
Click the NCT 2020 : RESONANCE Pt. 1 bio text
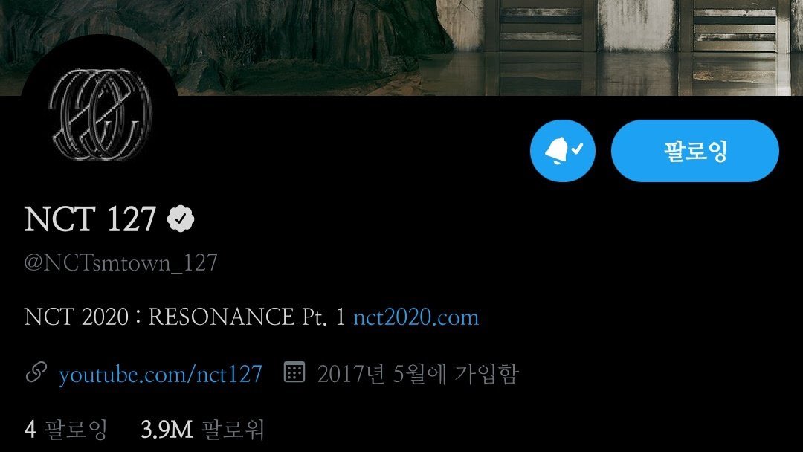tap(184, 317)
